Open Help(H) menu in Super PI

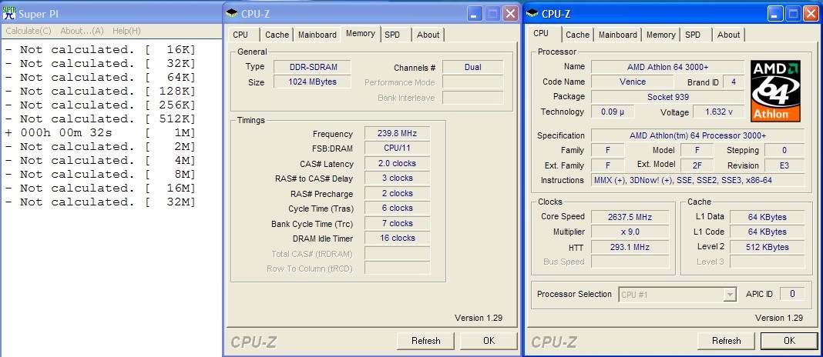126,31
